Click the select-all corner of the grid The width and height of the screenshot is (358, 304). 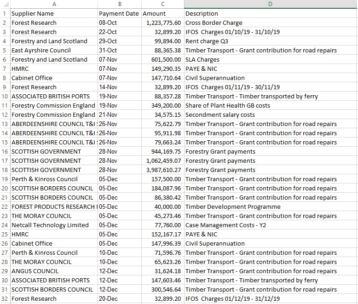pos(5,4)
